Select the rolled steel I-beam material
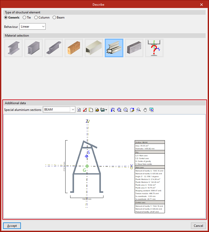209x232 pixels. click(13, 48)
